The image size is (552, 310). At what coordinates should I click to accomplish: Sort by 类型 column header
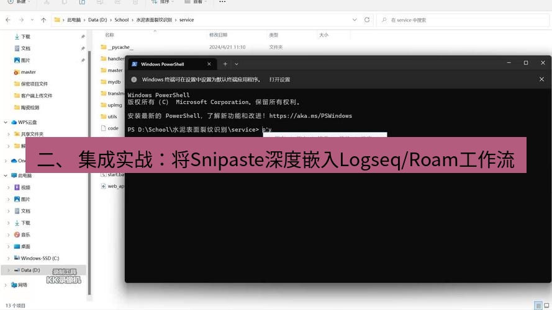coord(274,35)
